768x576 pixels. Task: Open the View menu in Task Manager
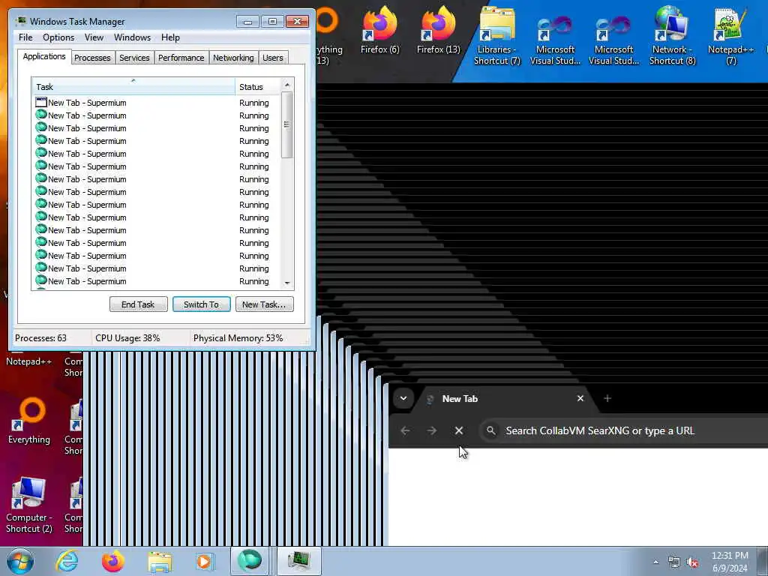[94, 37]
